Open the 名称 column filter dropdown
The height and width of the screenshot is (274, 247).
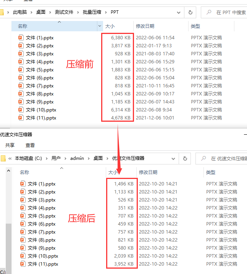[x=100, y=26]
